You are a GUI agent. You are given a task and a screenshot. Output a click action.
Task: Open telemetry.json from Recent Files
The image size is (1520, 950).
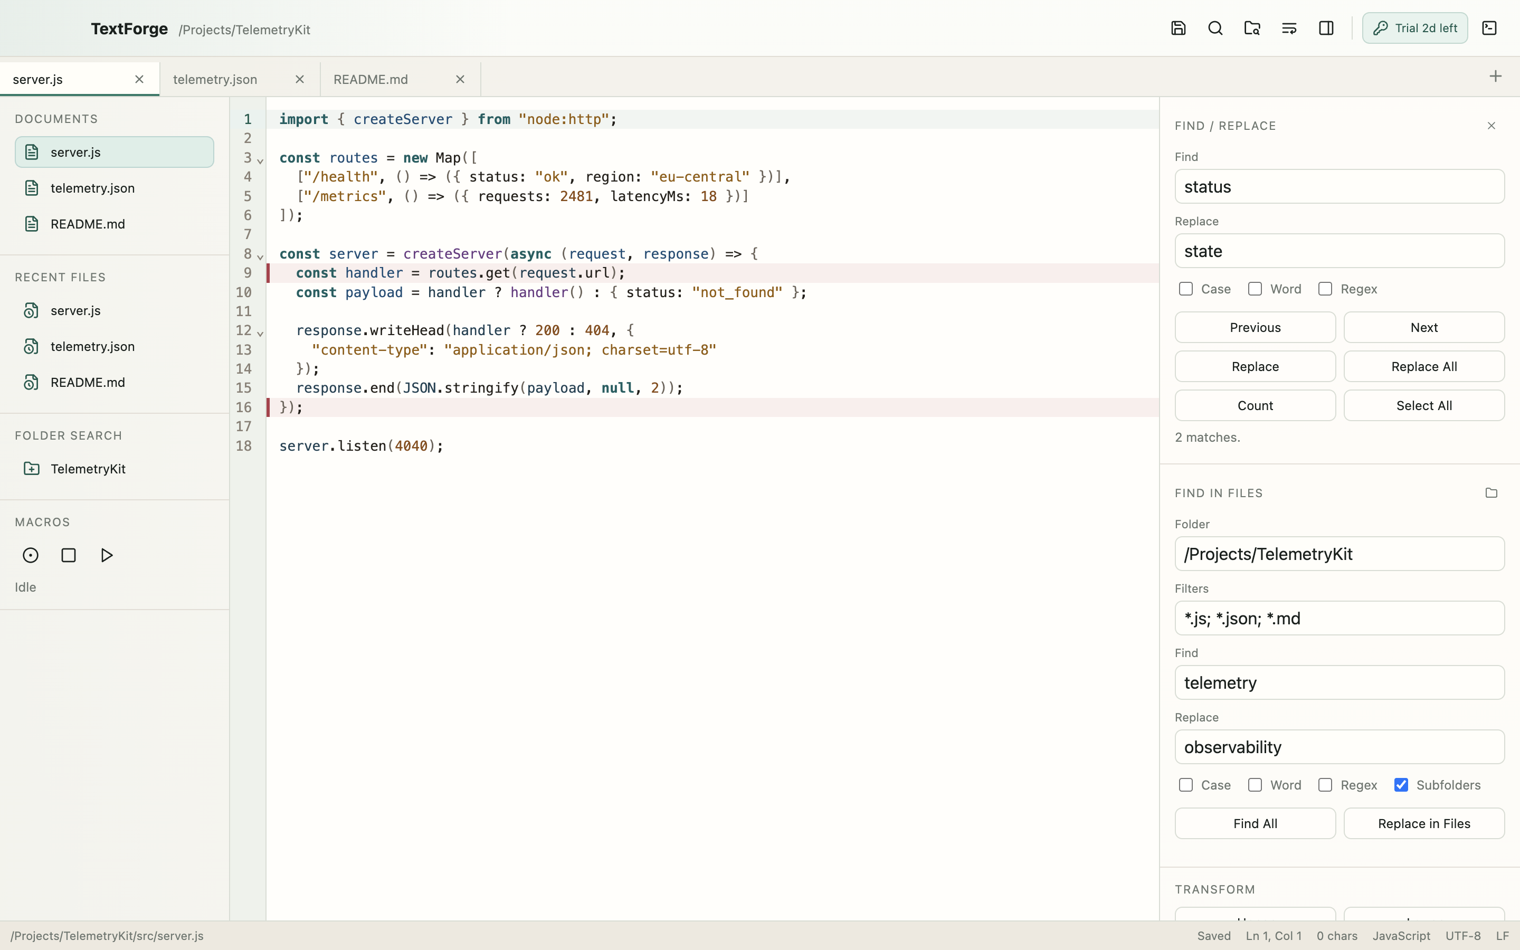[115, 346]
